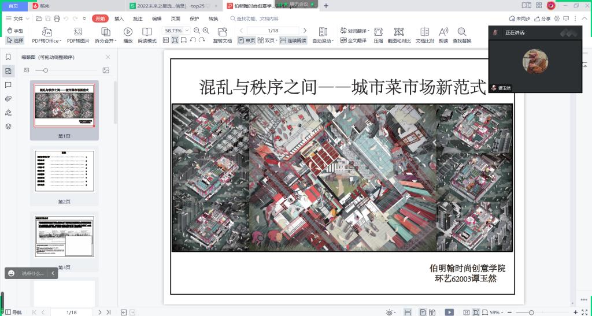
Task: Launch the 文档比对 document compare tool
Action: click(x=424, y=32)
